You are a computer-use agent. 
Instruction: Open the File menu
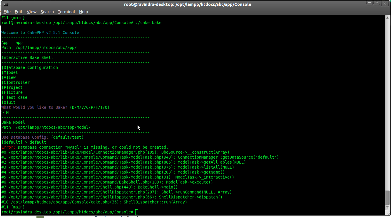[x=7, y=12]
